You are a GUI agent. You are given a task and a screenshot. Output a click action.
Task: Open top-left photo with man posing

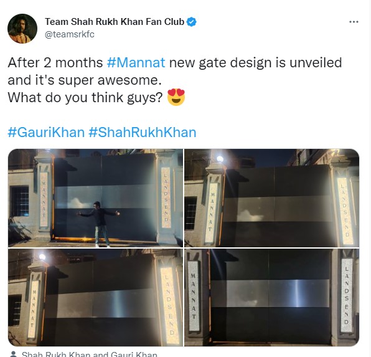click(95, 198)
